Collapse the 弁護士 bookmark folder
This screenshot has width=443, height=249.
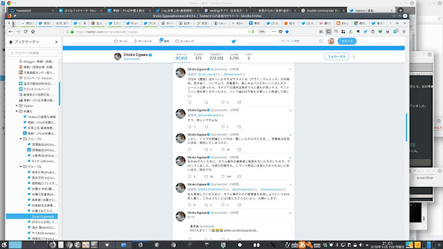[17, 111]
